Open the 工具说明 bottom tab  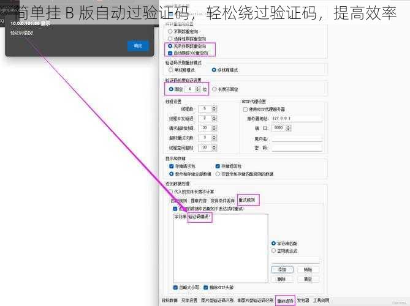click(x=321, y=300)
